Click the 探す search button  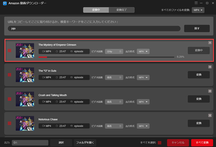tap(197, 28)
